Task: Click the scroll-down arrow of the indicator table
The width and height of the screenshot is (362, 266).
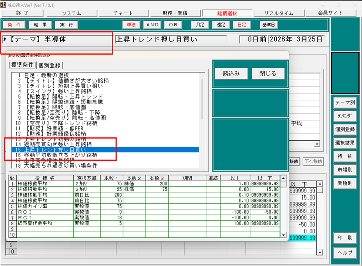Action: tap(284, 235)
